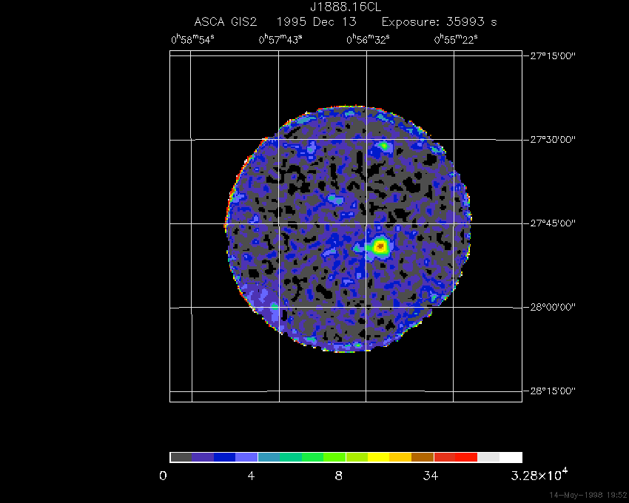Select the gray swatch at the colorbar's left end
This screenshot has height=503, width=629.
181,457
